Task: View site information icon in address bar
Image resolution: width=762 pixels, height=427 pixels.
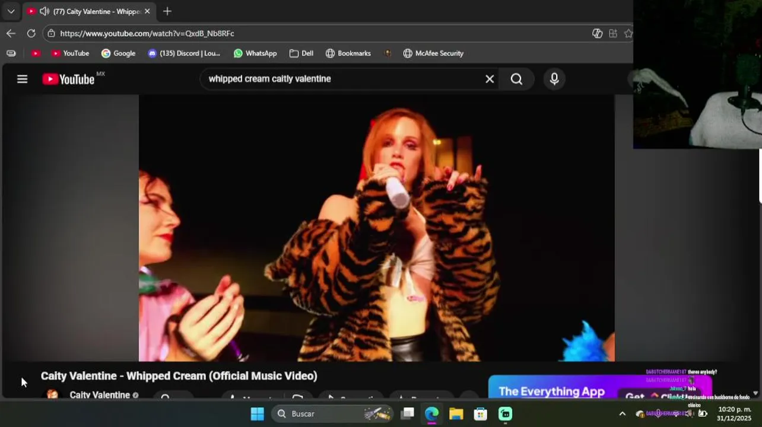Action: tap(52, 33)
